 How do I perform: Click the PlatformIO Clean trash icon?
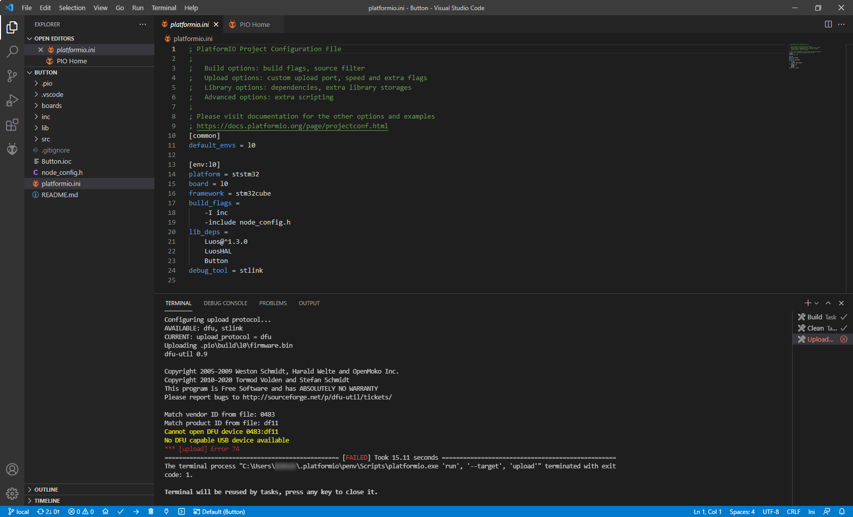point(151,512)
